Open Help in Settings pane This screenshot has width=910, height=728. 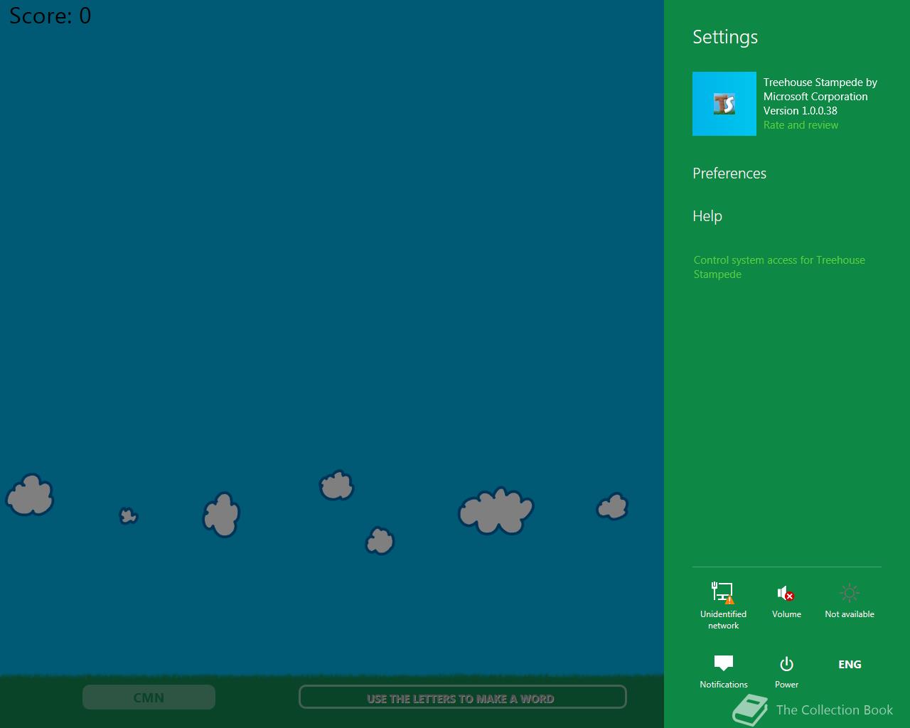tap(707, 216)
